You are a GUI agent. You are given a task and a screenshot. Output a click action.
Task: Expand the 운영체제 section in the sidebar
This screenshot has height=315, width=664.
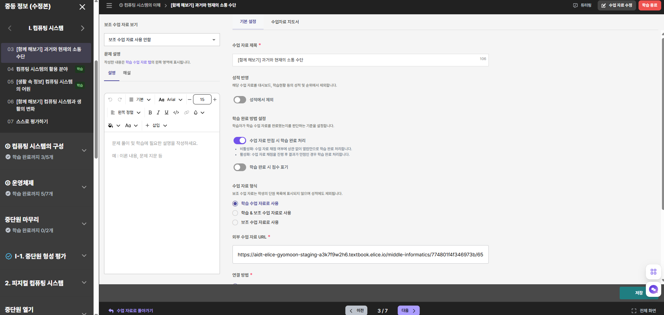point(84,187)
